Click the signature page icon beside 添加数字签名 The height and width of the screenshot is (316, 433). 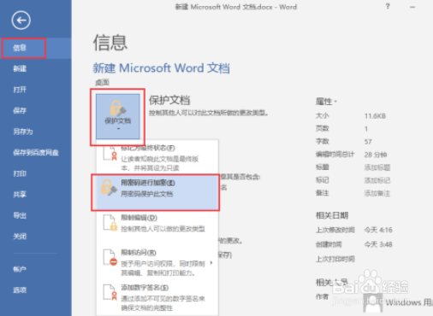110,292
